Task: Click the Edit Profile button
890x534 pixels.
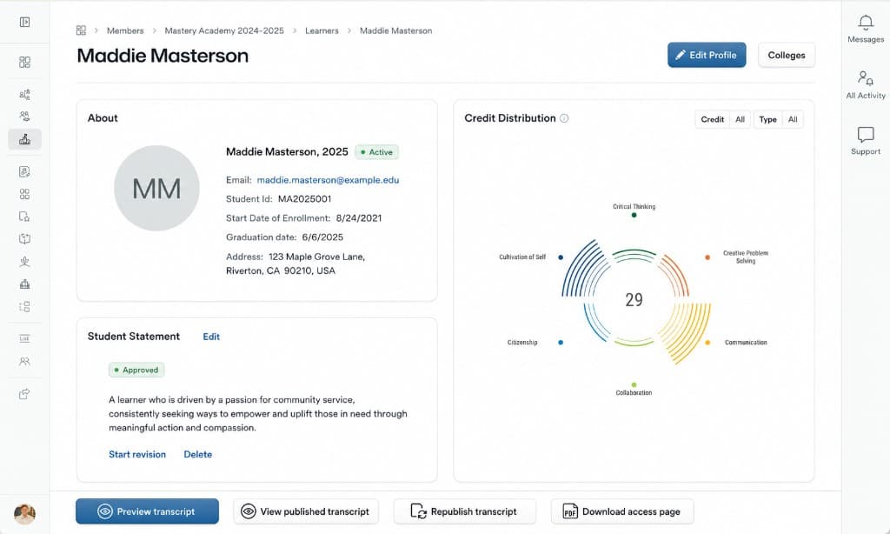Action: [707, 55]
